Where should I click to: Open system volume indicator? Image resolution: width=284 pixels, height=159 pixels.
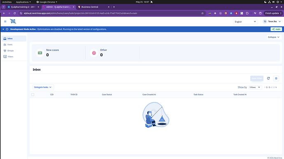[273, 2]
